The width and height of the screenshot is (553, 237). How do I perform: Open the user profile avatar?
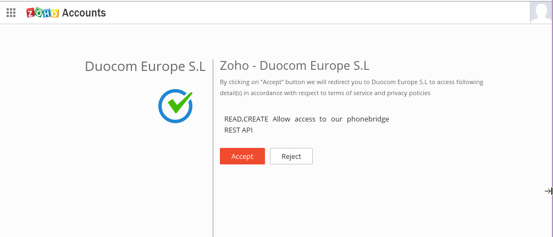[x=541, y=12]
